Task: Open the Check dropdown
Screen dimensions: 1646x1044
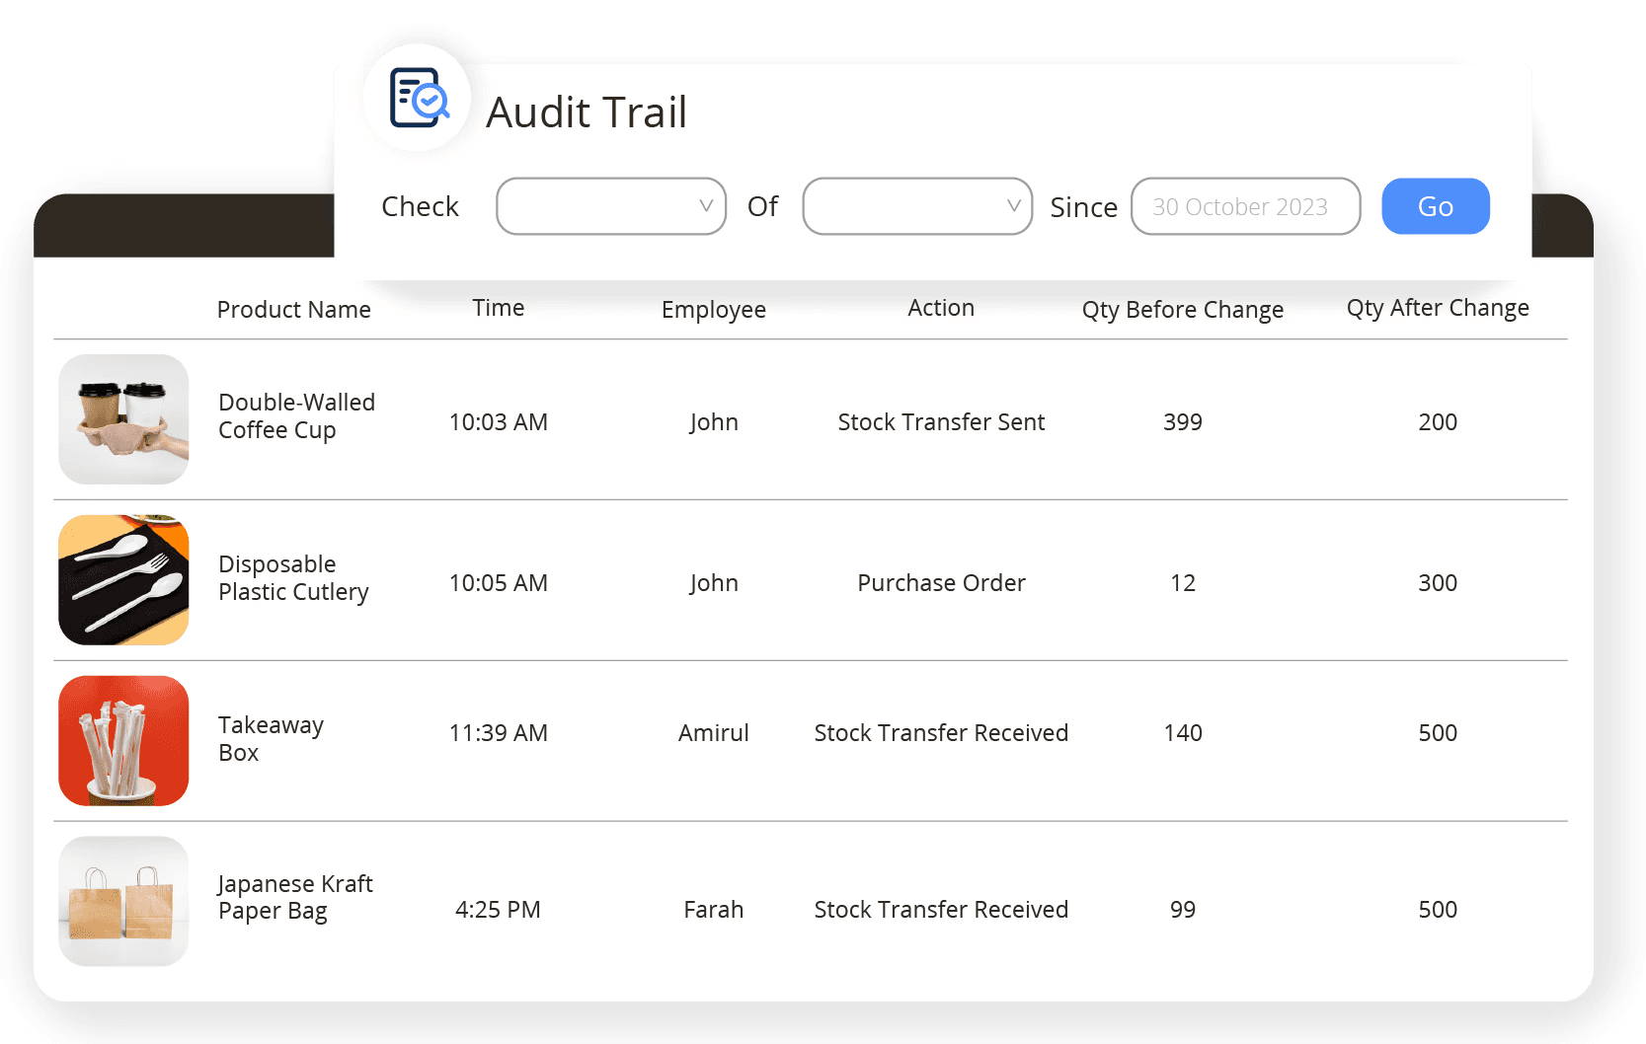Action: click(610, 206)
